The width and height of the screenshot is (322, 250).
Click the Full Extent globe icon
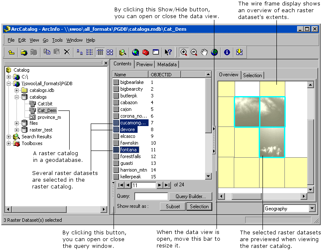click(x=214, y=52)
